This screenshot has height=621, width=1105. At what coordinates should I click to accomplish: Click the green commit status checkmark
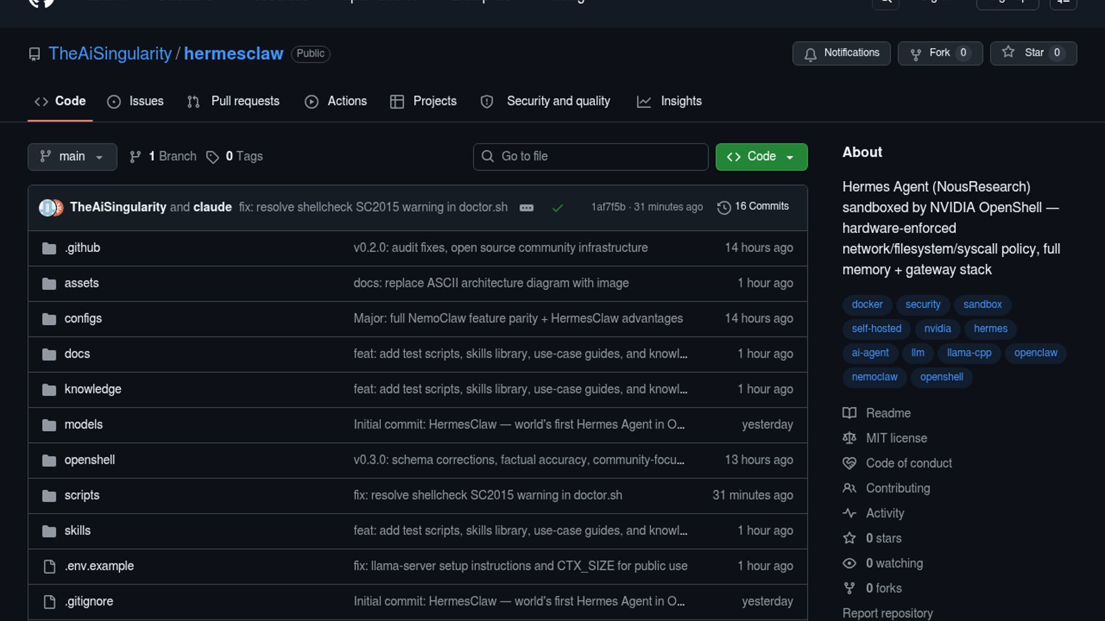click(557, 208)
